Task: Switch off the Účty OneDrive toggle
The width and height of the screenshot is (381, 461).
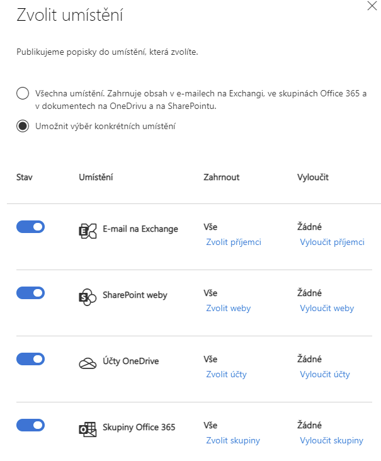Action: (x=30, y=359)
